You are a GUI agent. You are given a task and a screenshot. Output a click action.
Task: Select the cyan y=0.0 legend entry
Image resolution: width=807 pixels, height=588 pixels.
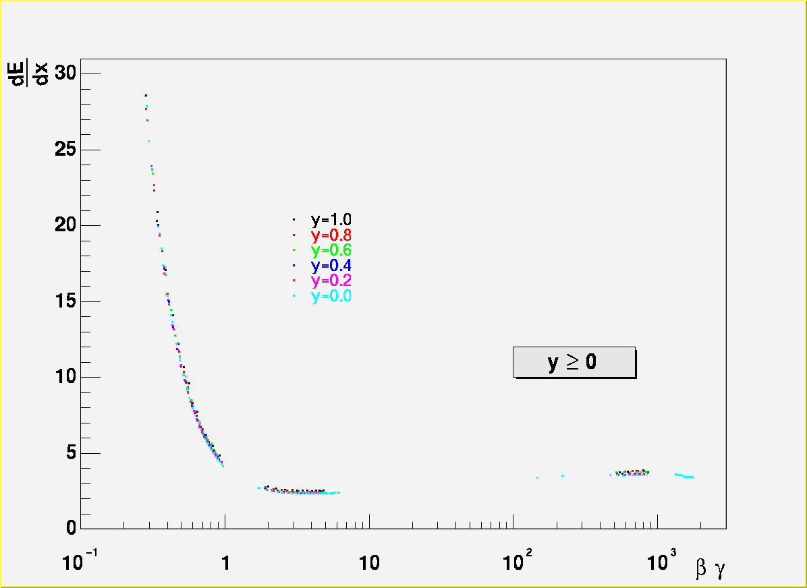(330, 297)
